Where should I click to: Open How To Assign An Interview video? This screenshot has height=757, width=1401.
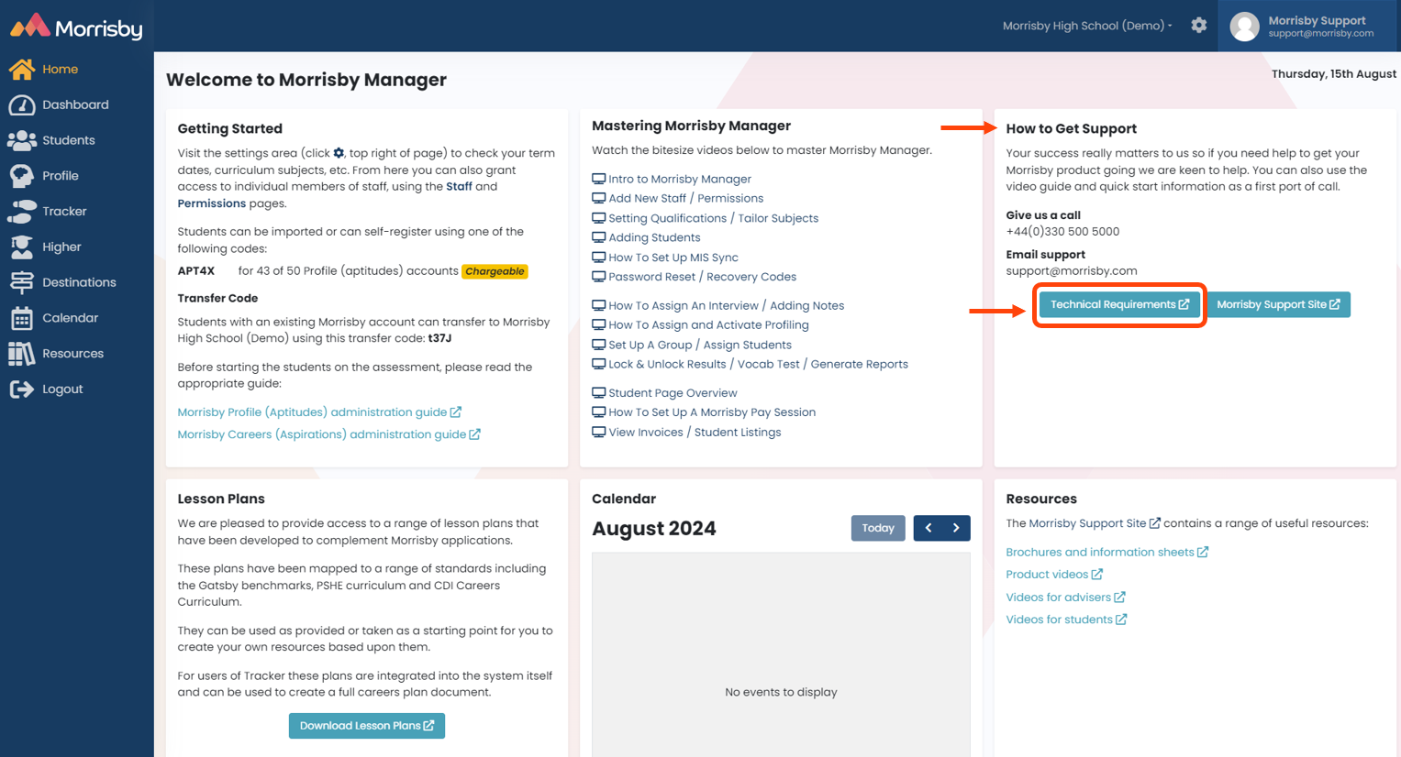727,306
